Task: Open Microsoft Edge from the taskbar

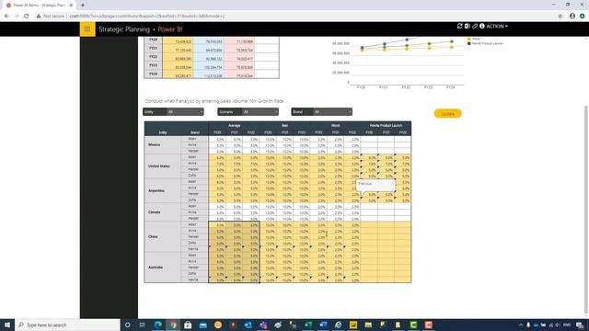Action: pos(157,325)
